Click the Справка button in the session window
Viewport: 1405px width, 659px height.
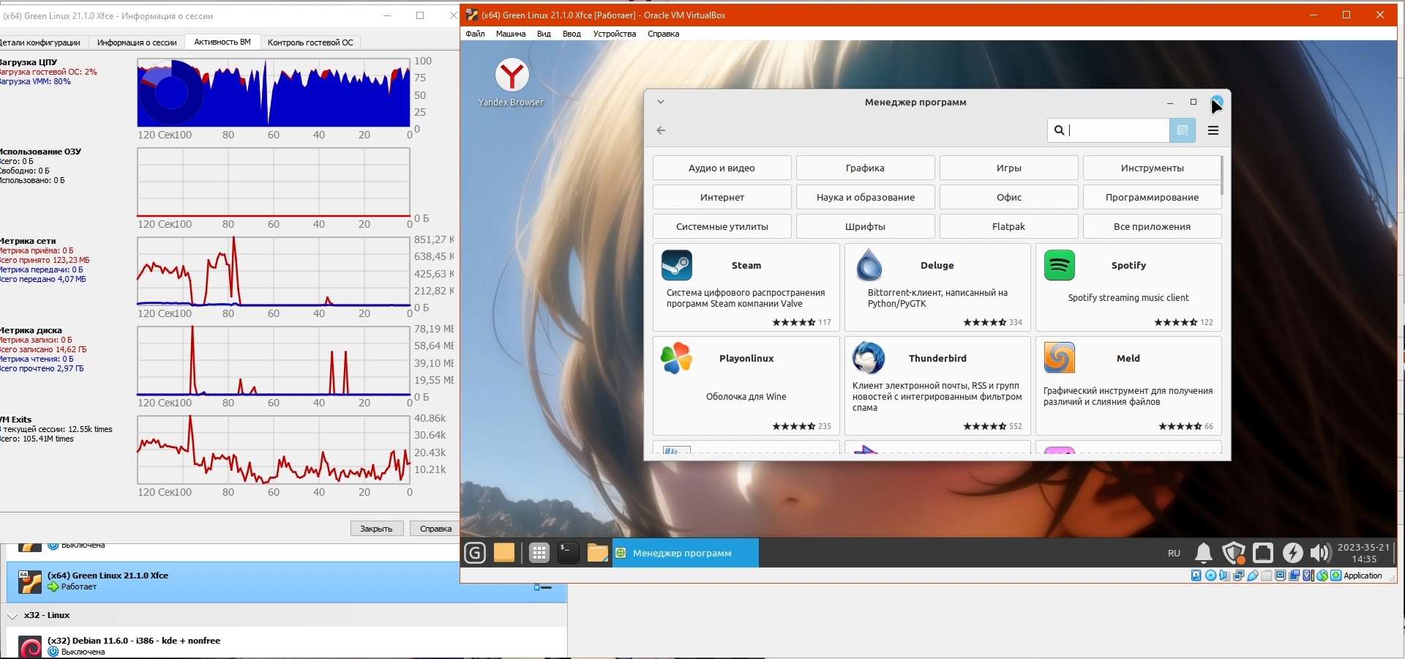[x=435, y=529]
